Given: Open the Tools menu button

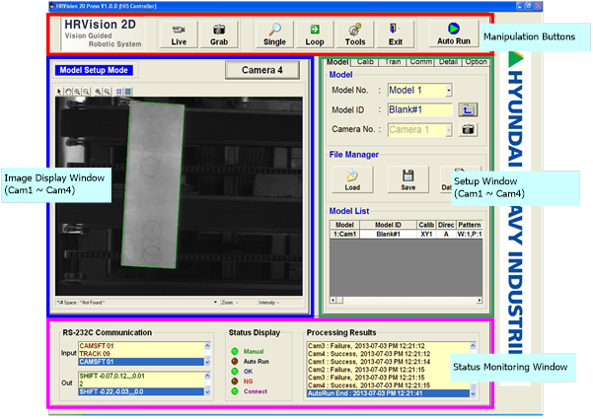Looking at the screenshot, I should [x=355, y=35].
